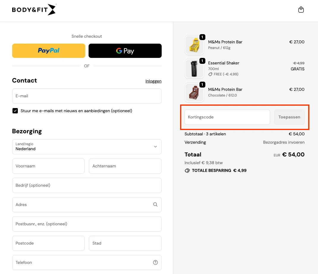Click the help icon in Telefoon field
The width and height of the screenshot is (318, 274).
coord(155,262)
